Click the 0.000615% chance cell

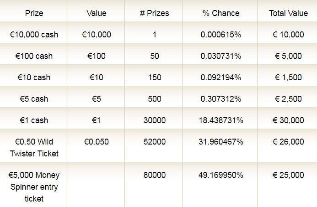pos(221,35)
